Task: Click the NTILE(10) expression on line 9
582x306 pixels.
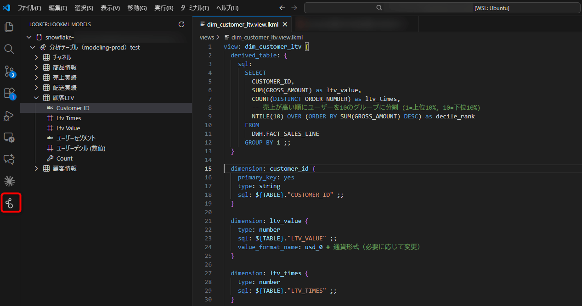Action: click(268, 116)
